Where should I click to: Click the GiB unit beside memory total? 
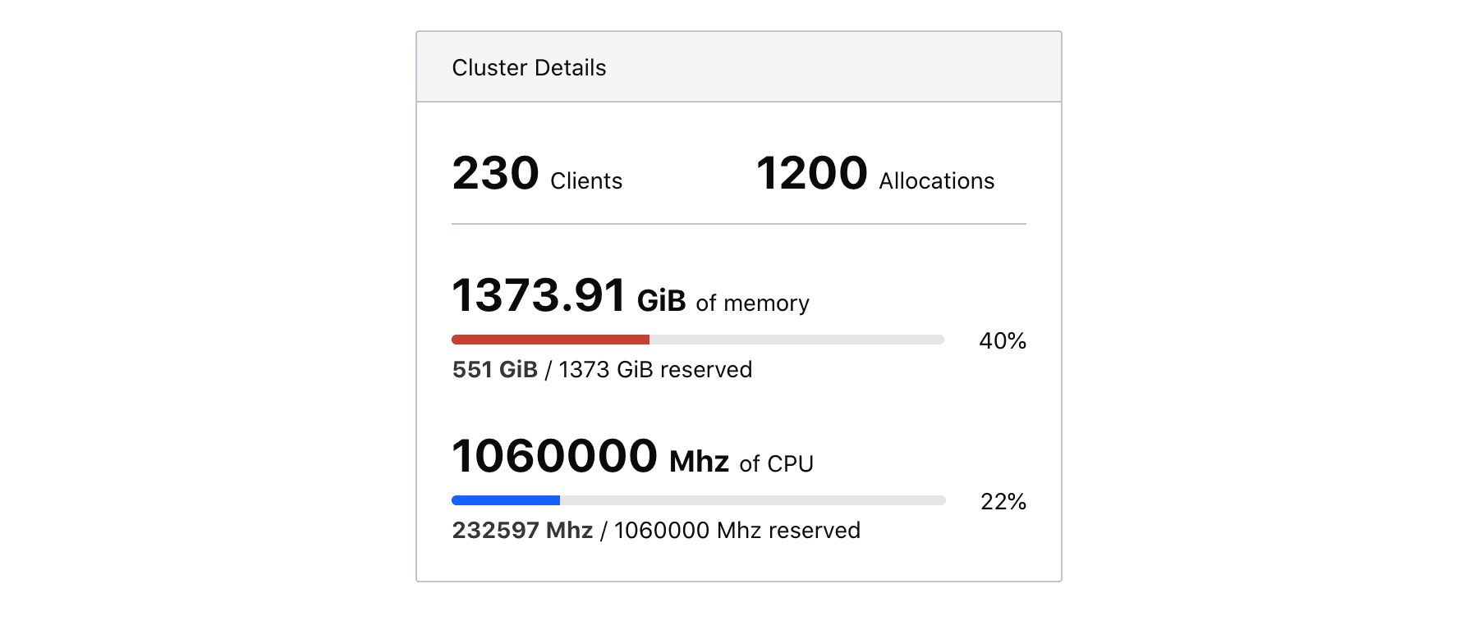661,301
